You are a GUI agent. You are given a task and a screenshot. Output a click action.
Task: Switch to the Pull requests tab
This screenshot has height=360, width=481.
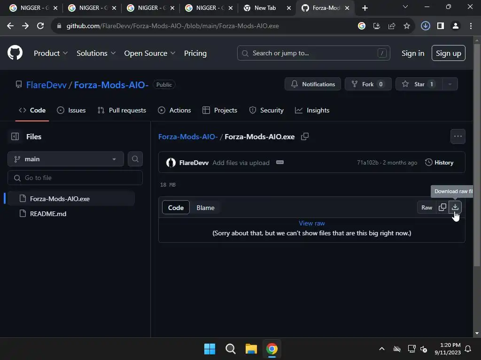(122, 110)
